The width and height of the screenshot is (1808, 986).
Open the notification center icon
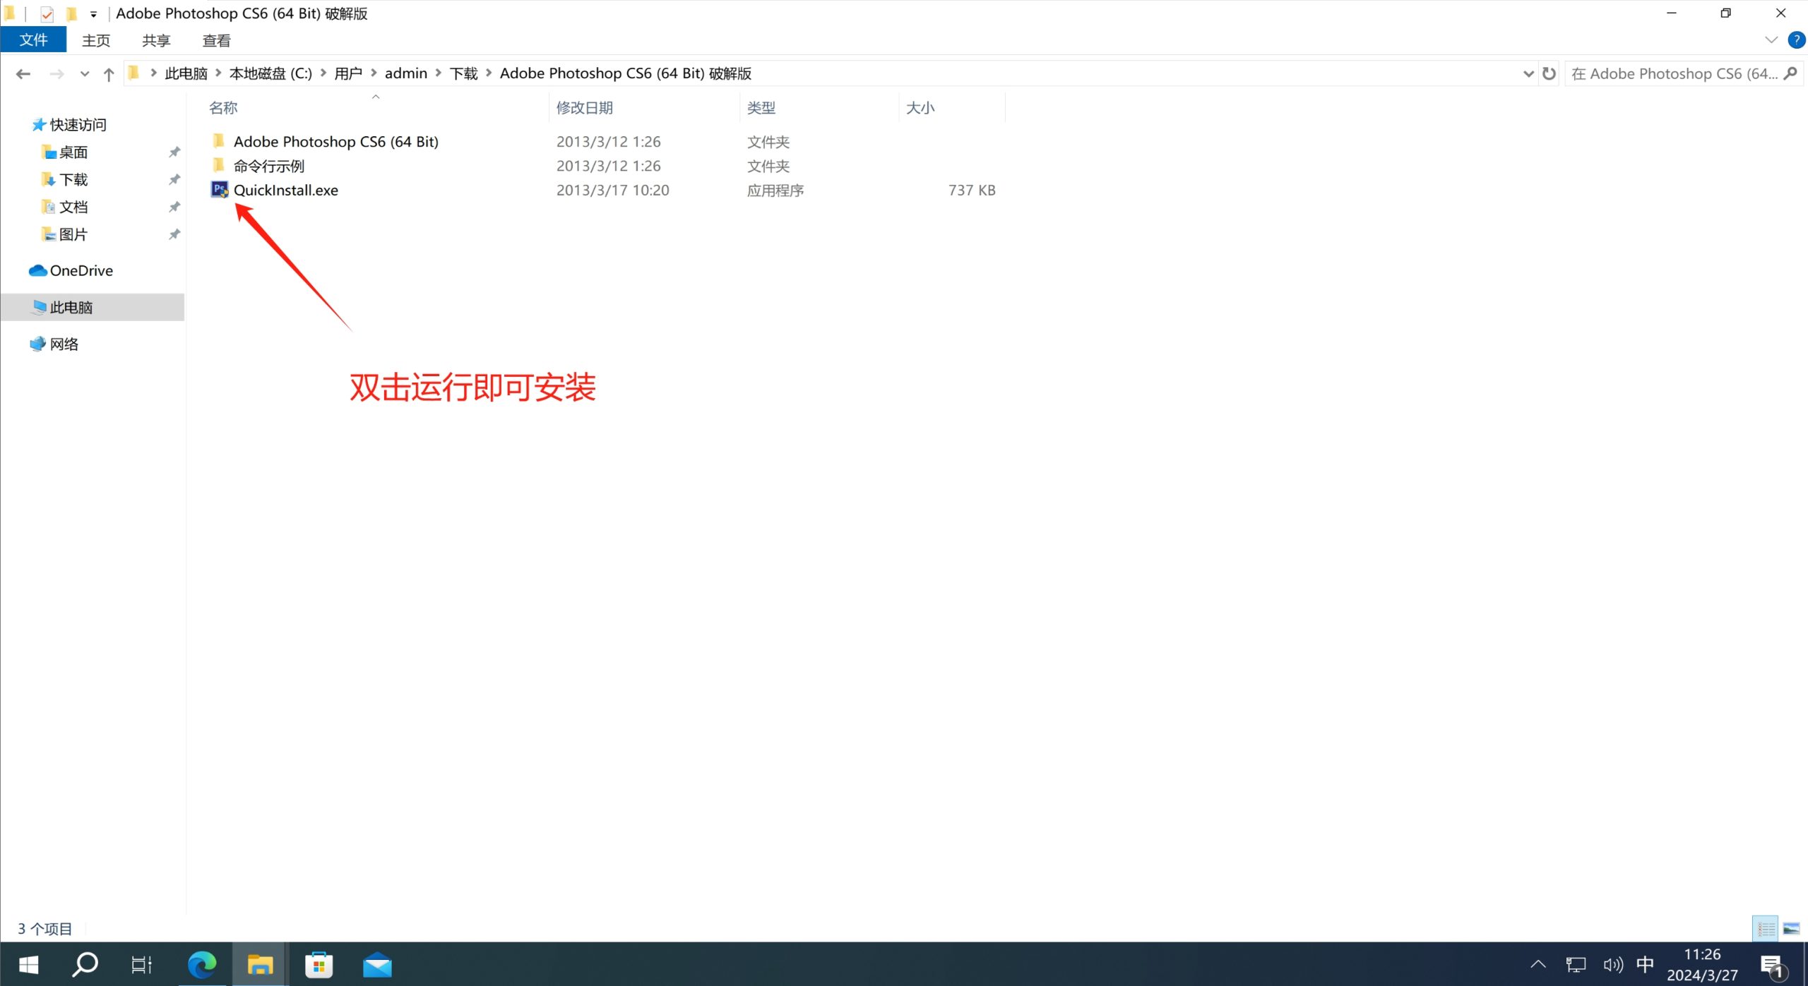(1773, 966)
